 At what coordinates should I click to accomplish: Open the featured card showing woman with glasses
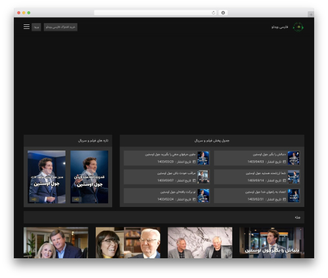click(128, 243)
